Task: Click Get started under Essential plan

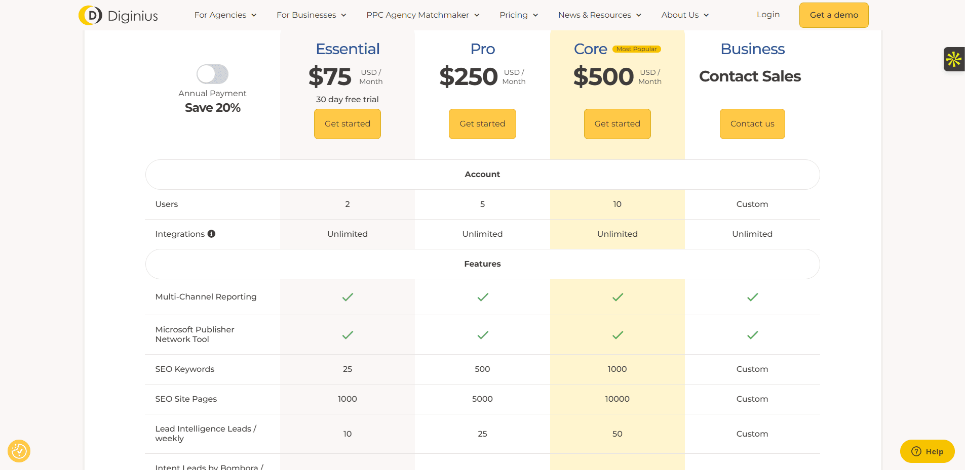Action: 348,124
